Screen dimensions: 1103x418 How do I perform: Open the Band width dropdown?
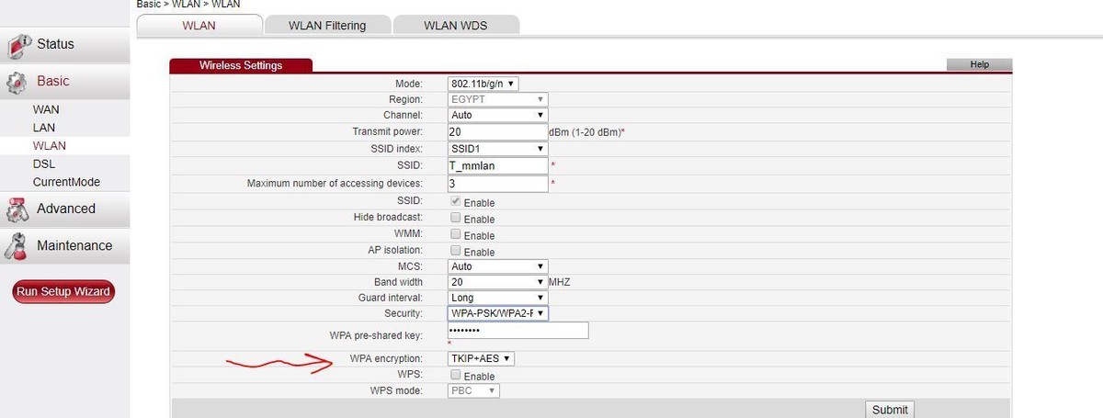coord(497,282)
